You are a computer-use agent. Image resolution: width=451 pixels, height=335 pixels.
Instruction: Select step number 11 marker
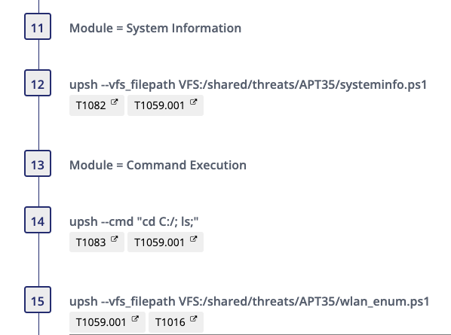(38, 26)
